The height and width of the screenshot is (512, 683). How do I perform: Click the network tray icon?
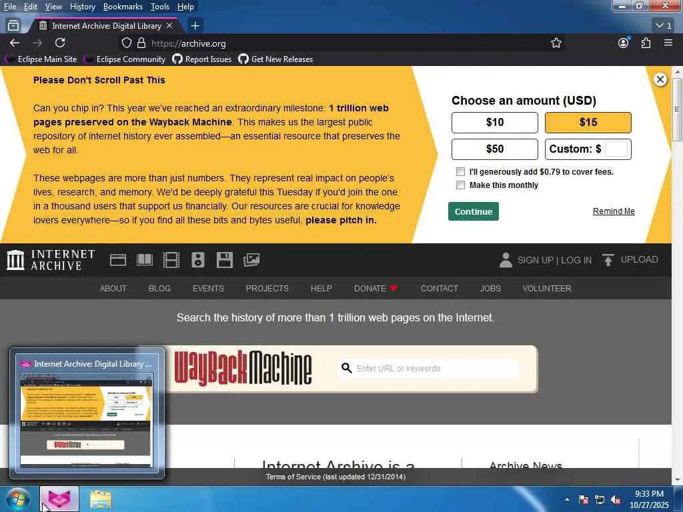(x=600, y=499)
